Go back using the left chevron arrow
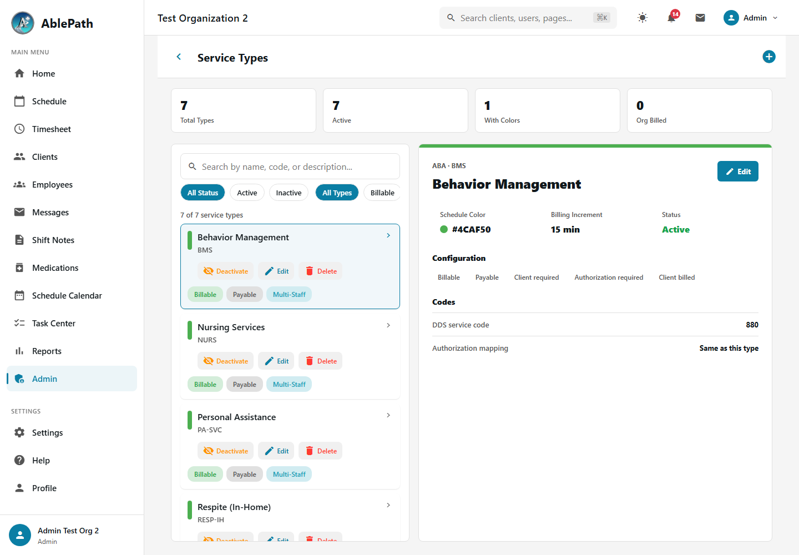Screen dimensions: 799x555 point(179,57)
